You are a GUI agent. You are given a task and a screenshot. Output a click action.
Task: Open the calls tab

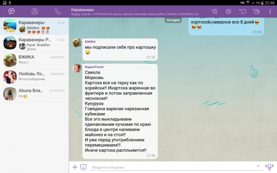coord(58,12)
